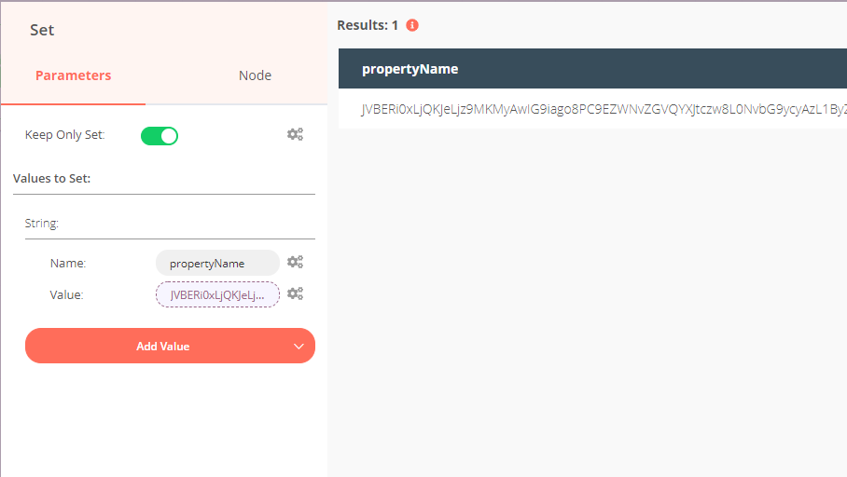Click the propertyName column header
This screenshot has height=477, width=847.
pos(410,69)
